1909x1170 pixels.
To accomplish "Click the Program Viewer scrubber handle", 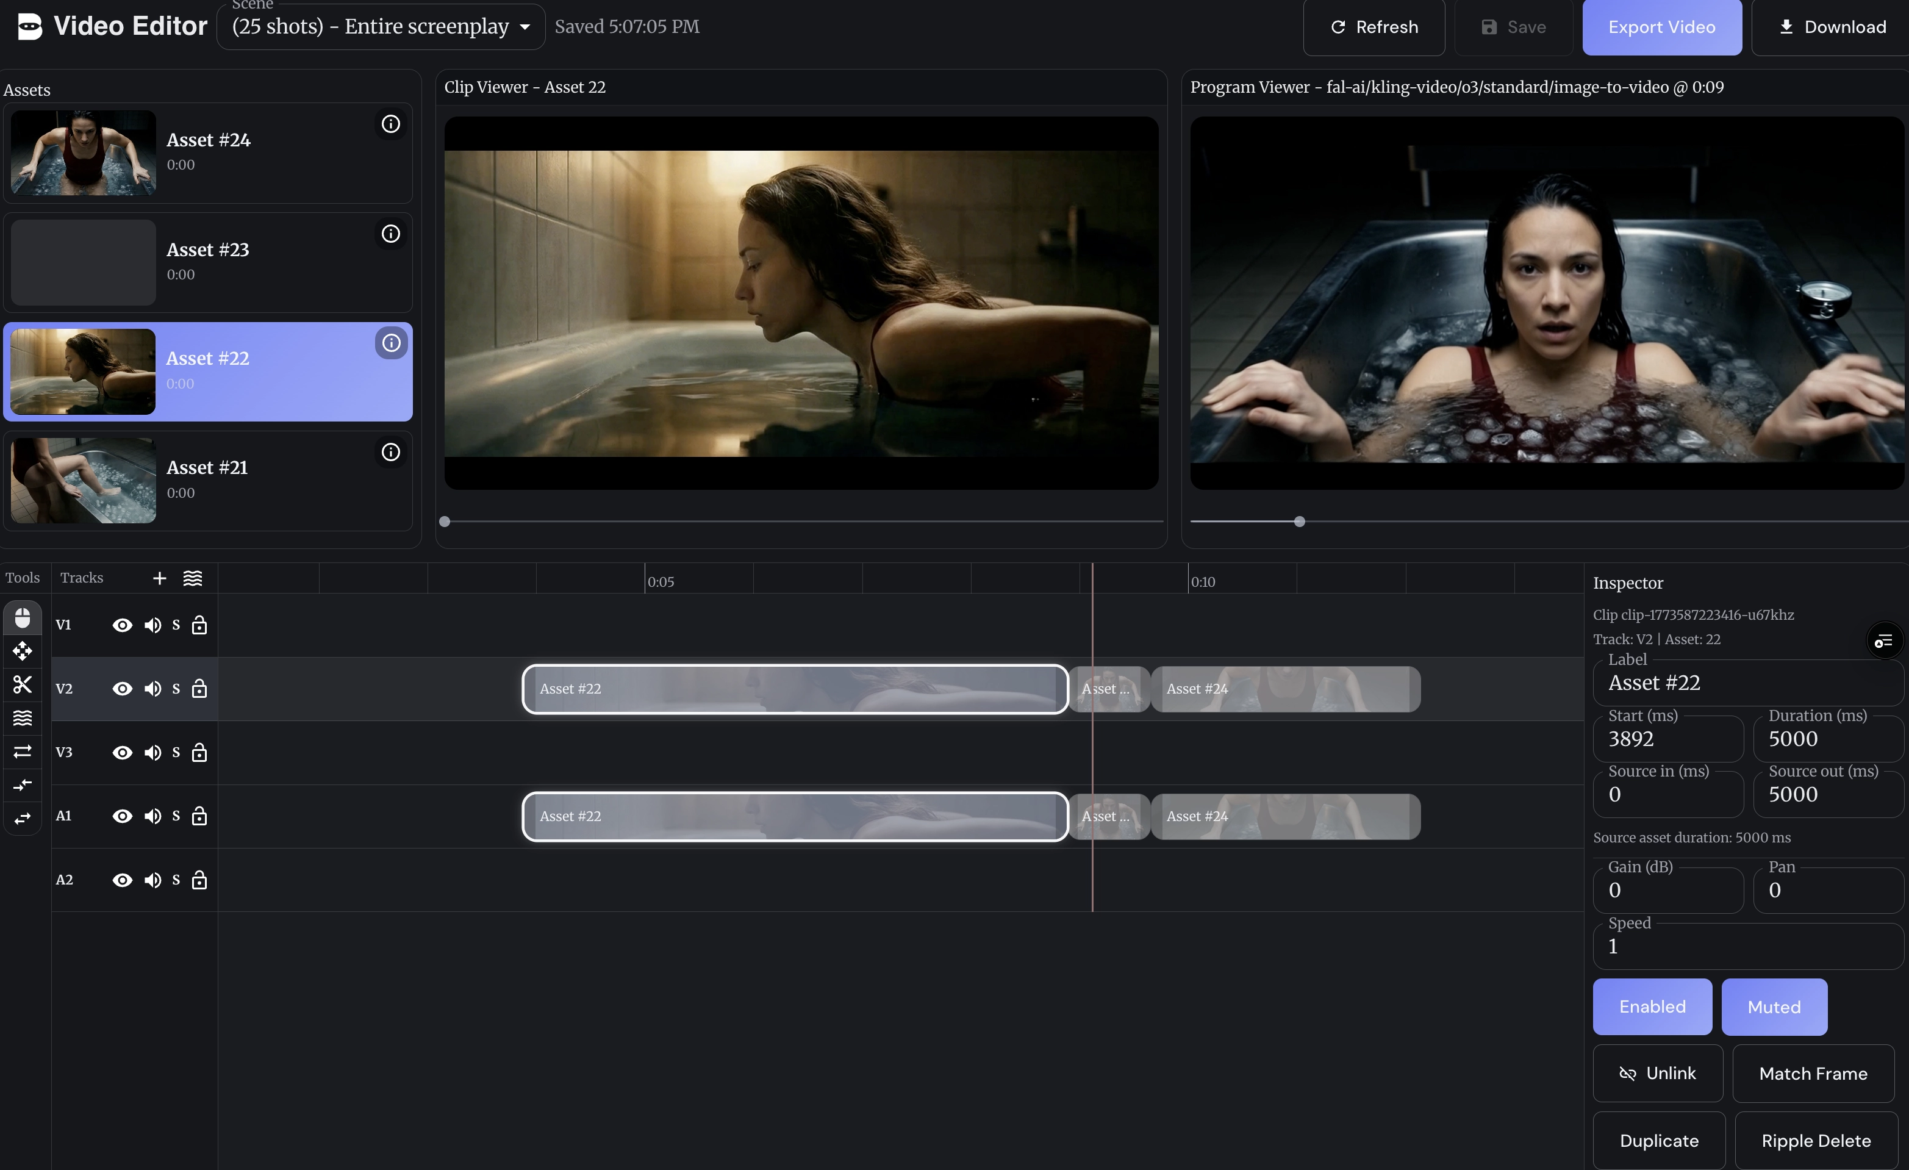I will tap(1299, 522).
